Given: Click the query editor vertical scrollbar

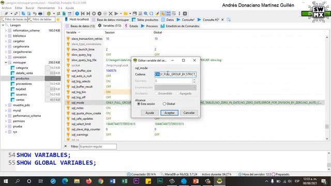Looking at the screenshot, I should [329, 161].
